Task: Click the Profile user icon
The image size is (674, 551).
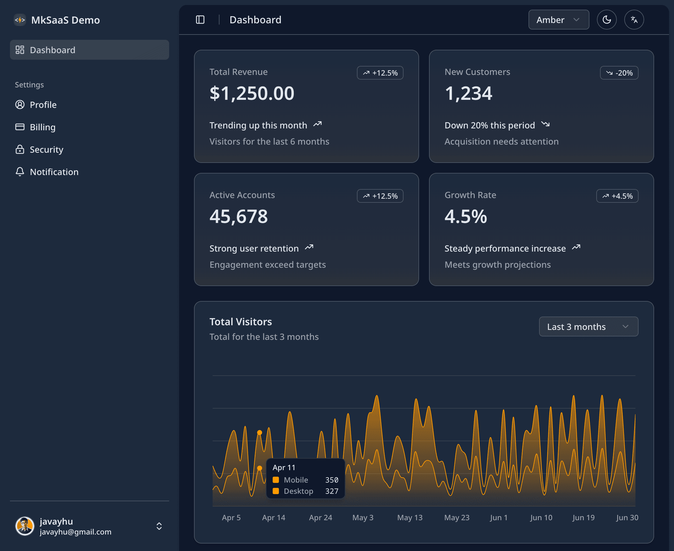Action: (20, 105)
